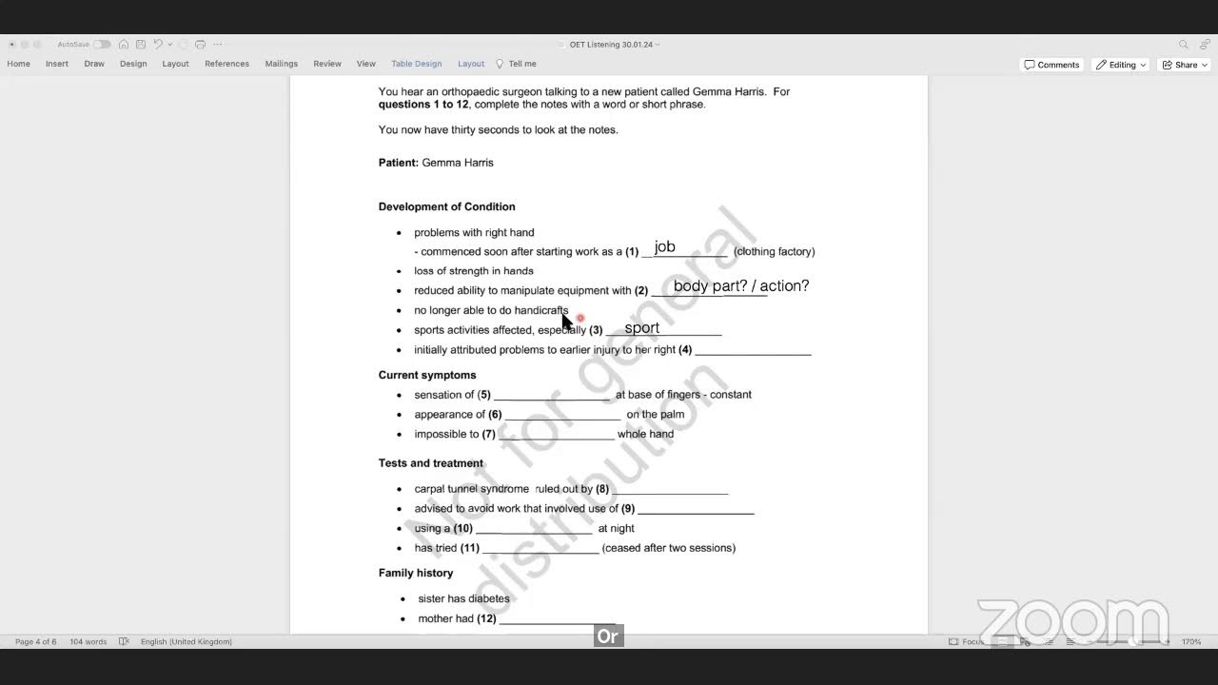Click the 'sister has diabetes' bullet

coord(464,598)
